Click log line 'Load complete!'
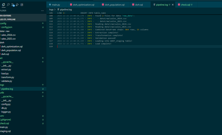 tap(84, 44)
